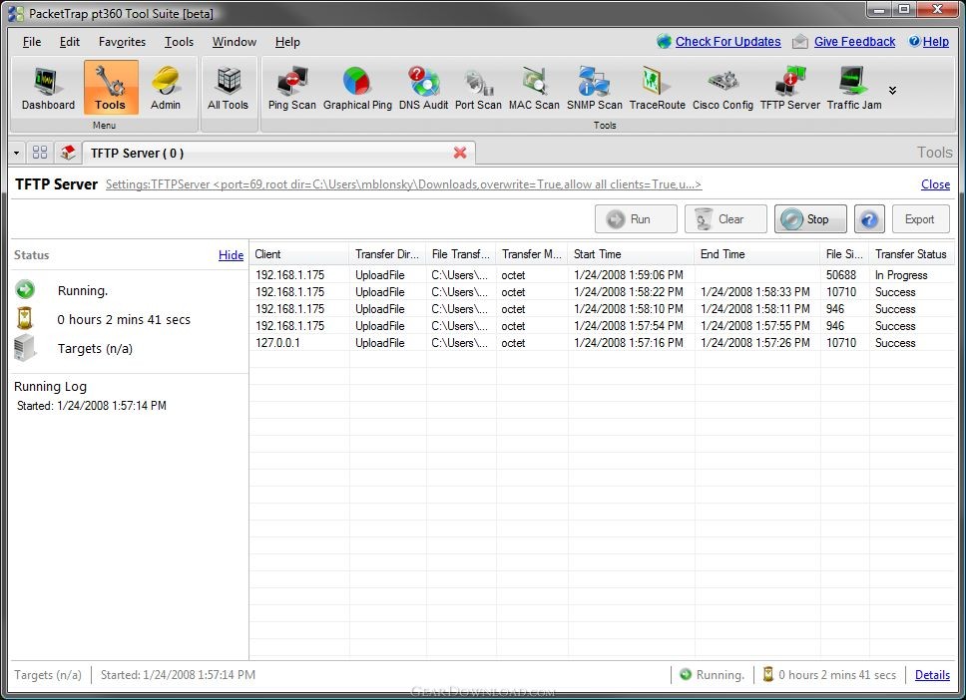This screenshot has width=966, height=700.
Task: Open the Dashboard view
Action: point(48,88)
